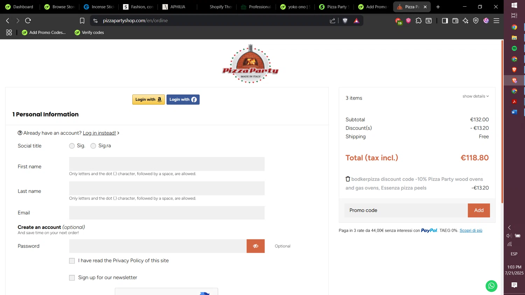Open Brave Shields lion icon
The width and height of the screenshot is (525, 295).
click(345, 21)
